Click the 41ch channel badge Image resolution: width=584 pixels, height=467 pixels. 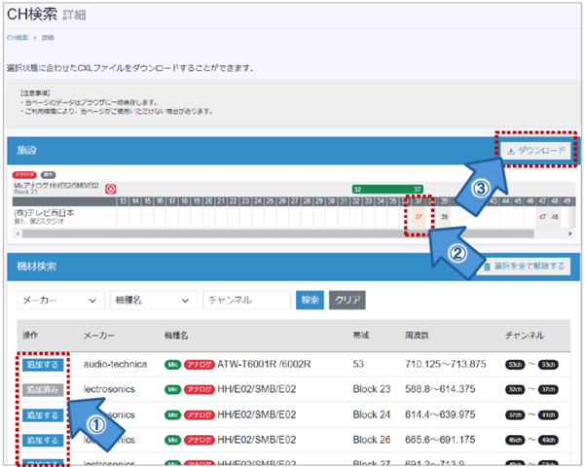(548, 415)
